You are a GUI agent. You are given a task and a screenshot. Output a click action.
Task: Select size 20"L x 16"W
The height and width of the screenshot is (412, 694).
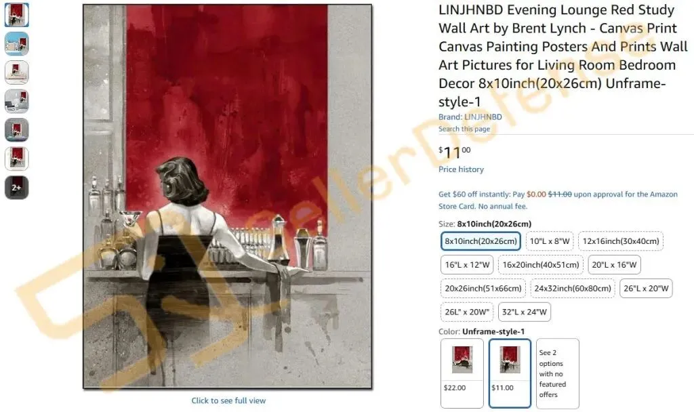click(x=614, y=265)
